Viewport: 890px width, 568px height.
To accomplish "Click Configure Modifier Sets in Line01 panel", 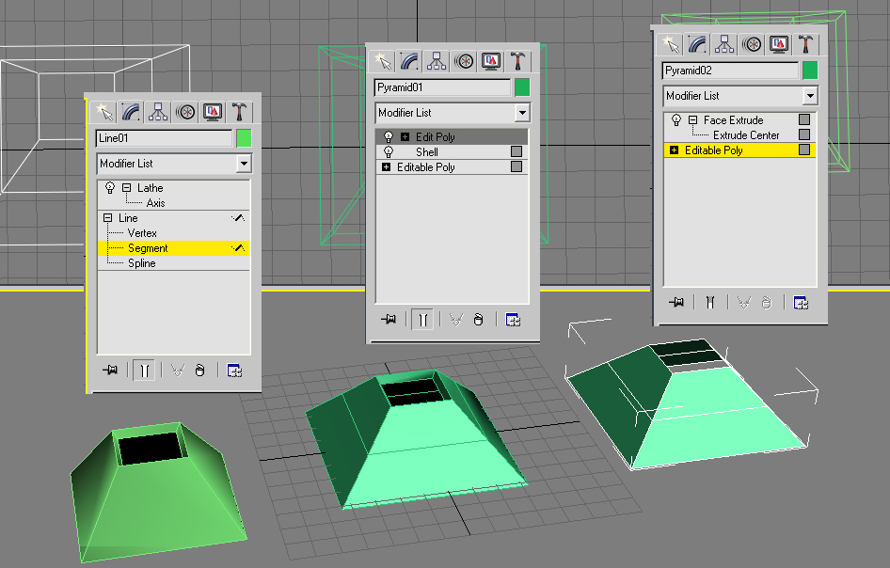I will point(234,371).
